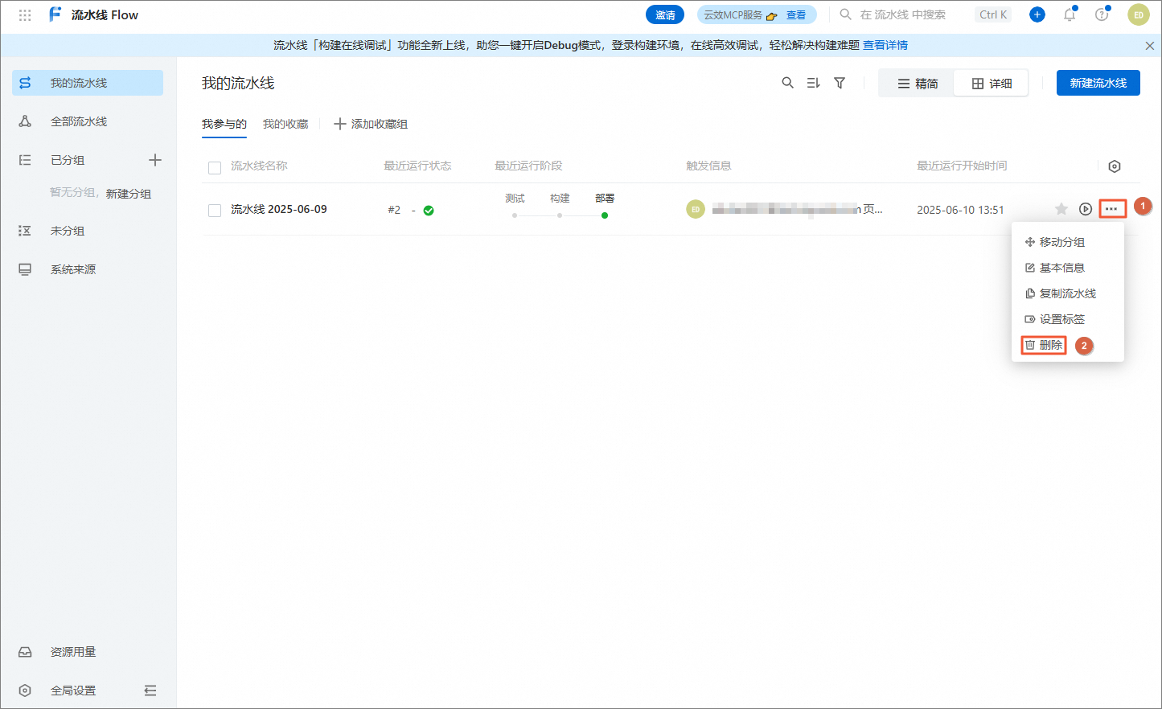Viewport: 1162px width, 709px height.
Task: Switch to 精简 view mode
Action: tap(917, 84)
